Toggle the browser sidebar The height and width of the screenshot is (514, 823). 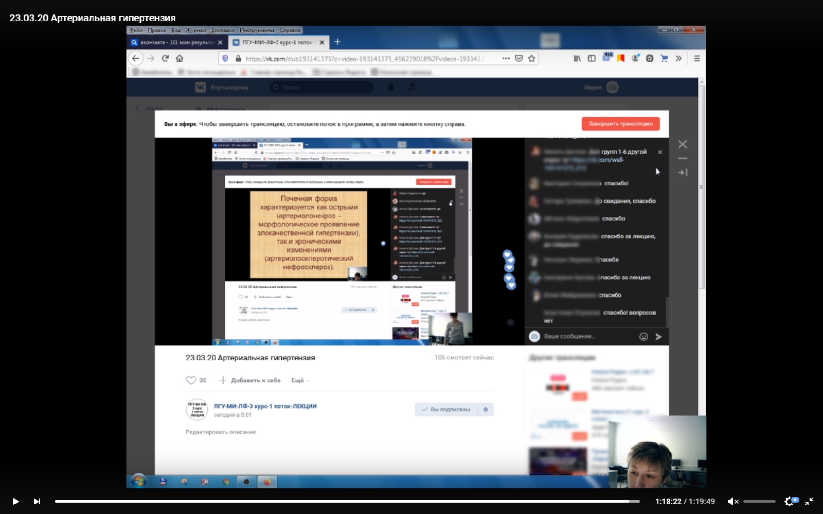coord(592,59)
